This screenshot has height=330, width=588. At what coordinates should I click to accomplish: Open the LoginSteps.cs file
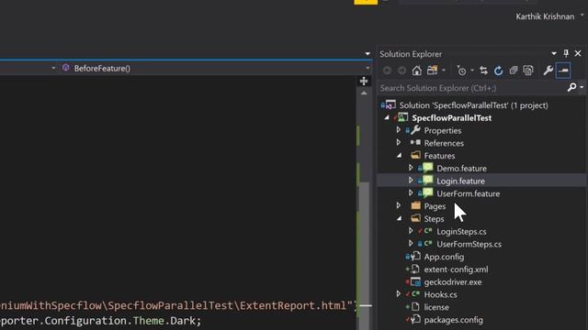(x=461, y=232)
